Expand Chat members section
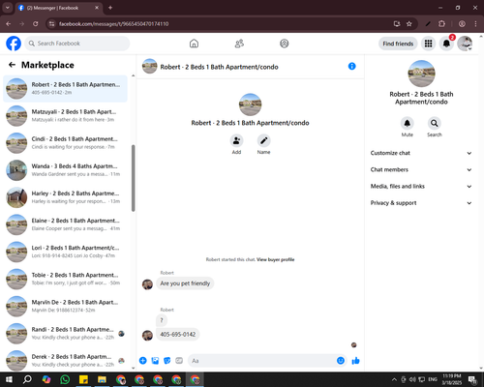The image size is (484, 387). (x=421, y=169)
